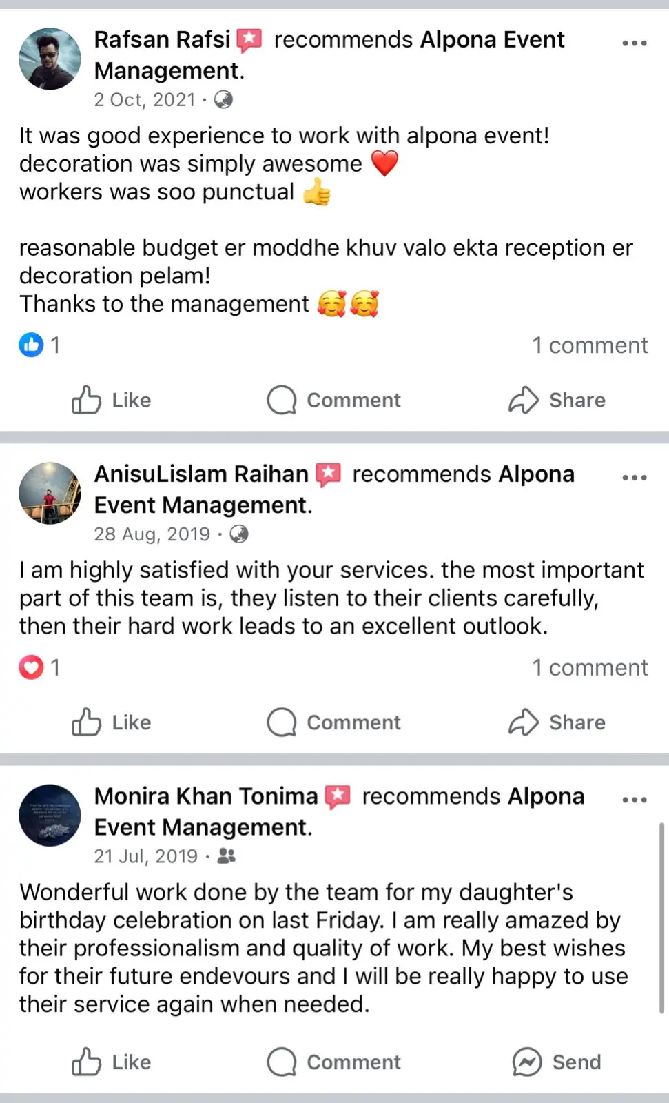Click the friends audience icon beside 21 Jul, 2019
Image resolution: width=669 pixels, height=1103 pixels.
227,856
